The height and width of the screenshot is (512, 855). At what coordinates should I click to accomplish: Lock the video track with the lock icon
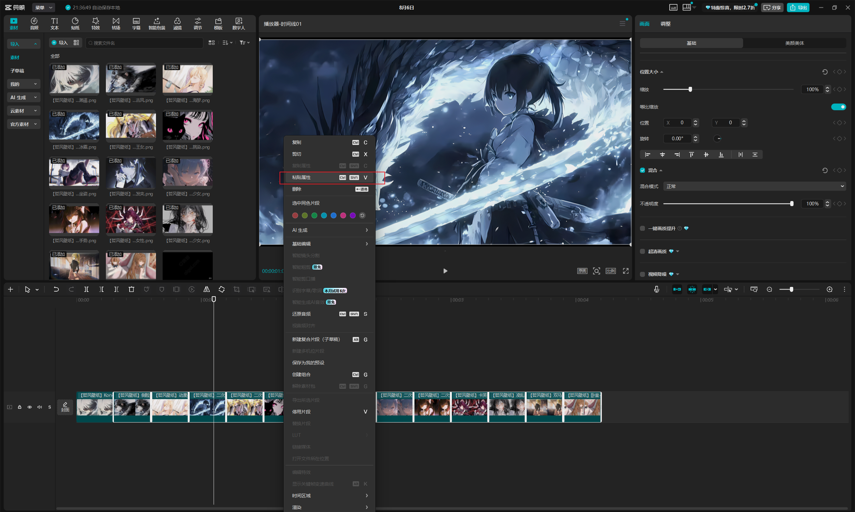20,407
